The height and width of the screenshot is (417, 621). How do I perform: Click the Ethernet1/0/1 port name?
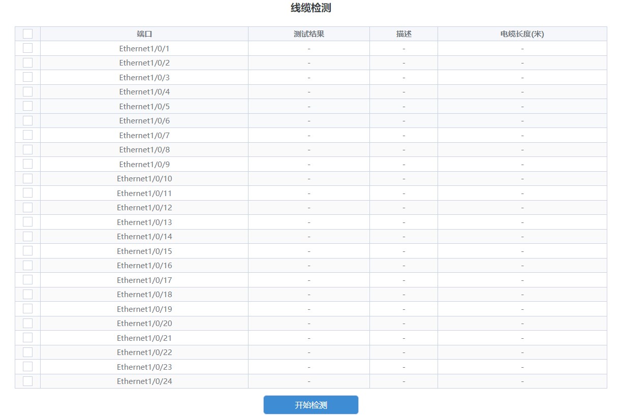tap(144, 49)
